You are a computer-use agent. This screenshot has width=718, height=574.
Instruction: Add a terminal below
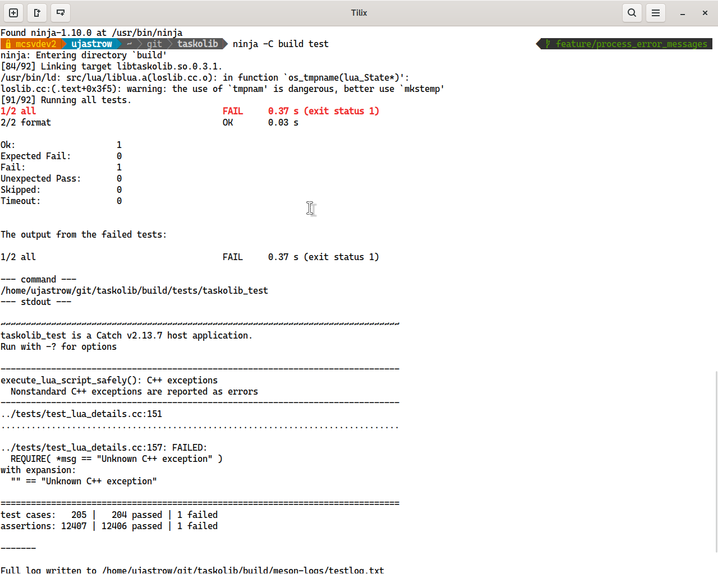coord(61,13)
